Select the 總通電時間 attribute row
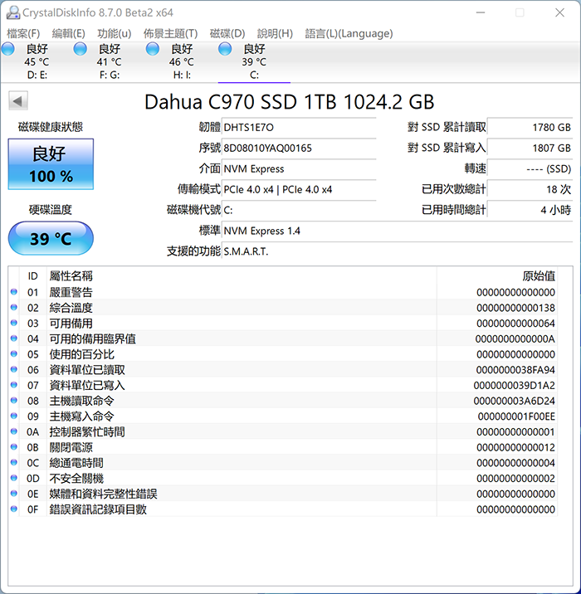Viewport: 581px width, 594px height. tap(283, 463)
